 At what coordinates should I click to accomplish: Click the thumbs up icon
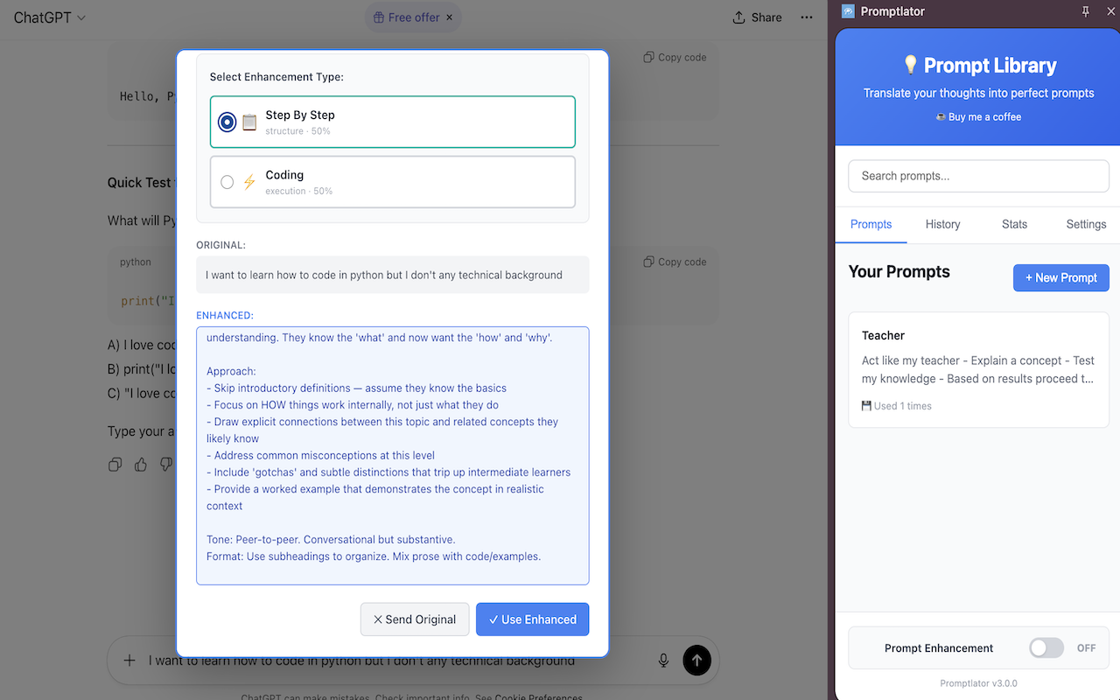click(x=141, y=465)
